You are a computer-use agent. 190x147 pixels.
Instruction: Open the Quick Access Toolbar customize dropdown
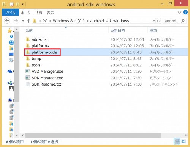point(22,5)
